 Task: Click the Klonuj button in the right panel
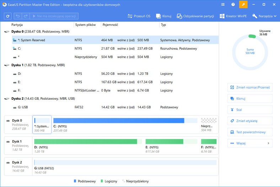[x=250, y=99]
